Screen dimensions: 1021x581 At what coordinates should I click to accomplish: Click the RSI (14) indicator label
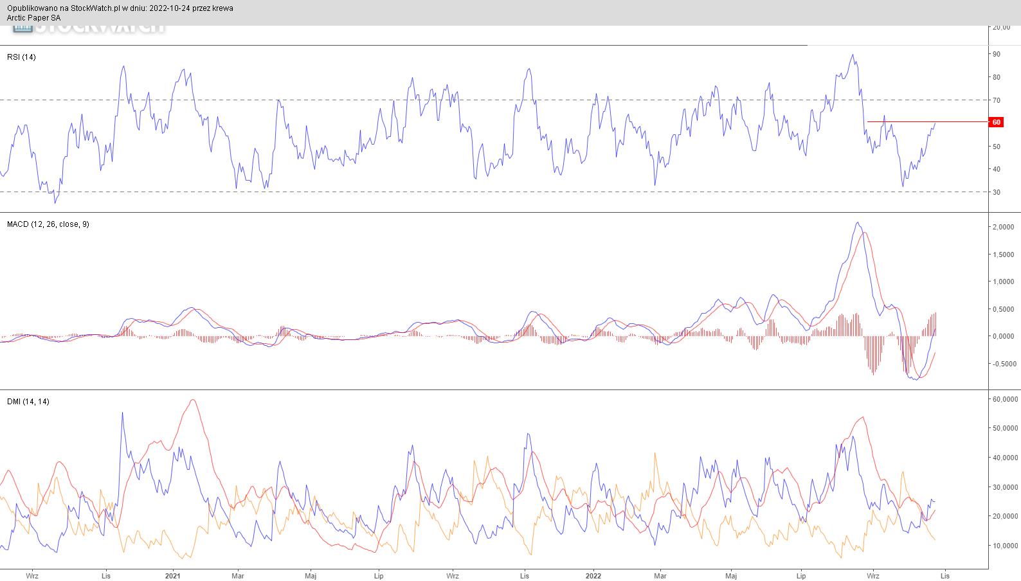21,57
